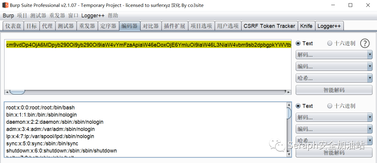Switch to the Logger++ tab
Image resolution: width=377 pixels, height=163 pixels.
[x=329, y=26]
